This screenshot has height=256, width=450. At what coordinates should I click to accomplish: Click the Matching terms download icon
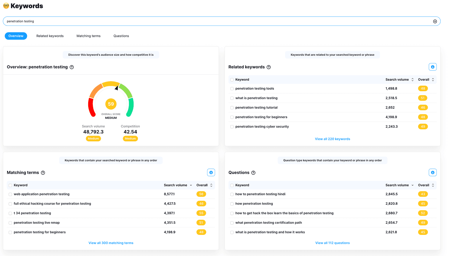pos(211,172)
